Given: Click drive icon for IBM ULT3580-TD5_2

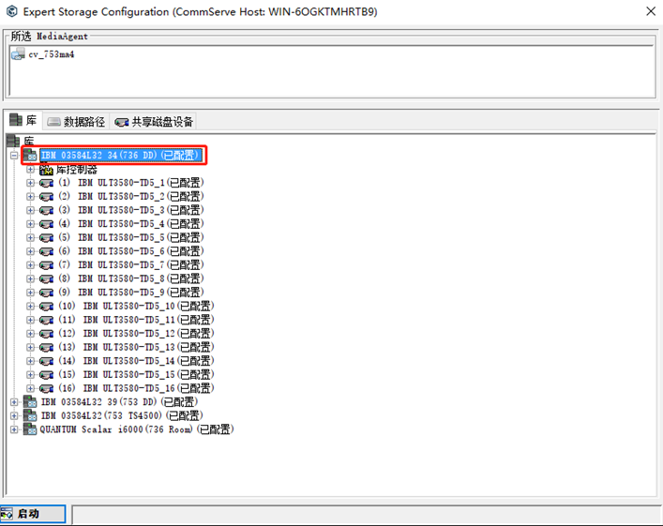Looking at the screenshot, I should point(46,197).
